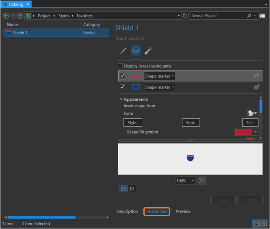
Task: Click the red Shape fill symbol swatch
Action: click(243, 132)
